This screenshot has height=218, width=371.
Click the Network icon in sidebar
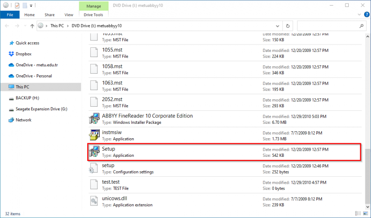tap(11, 120)
